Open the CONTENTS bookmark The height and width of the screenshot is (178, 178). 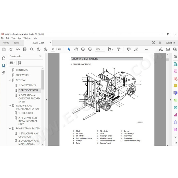22,70
